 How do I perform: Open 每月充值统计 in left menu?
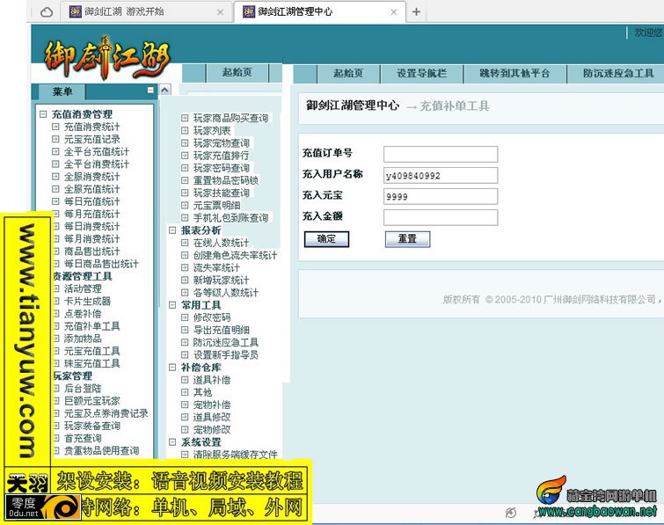pyautogui.click(x=91, y=214)
